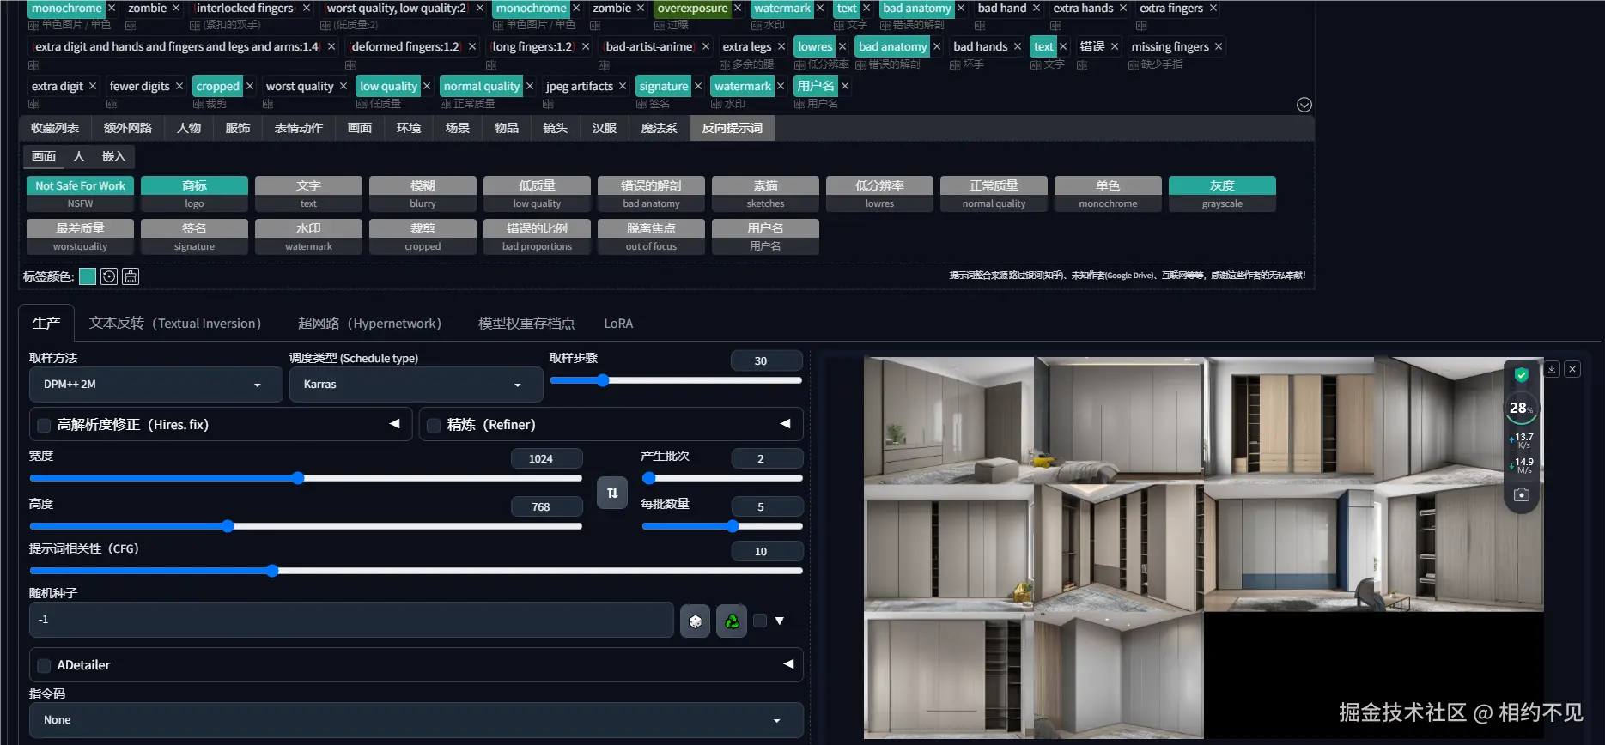Image resolution: width=1605 pixels, height=745 pixels.
Task: Open the 汉服 tab
Action: click(x=605, y=129)
